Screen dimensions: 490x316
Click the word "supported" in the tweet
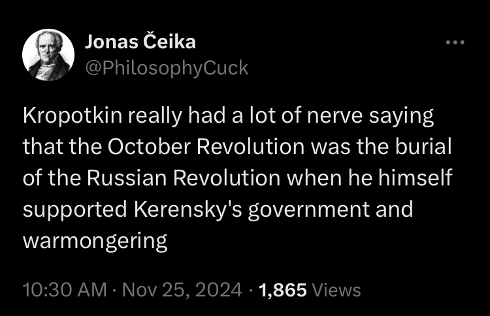pyautogui.click(x=75, y=210)
